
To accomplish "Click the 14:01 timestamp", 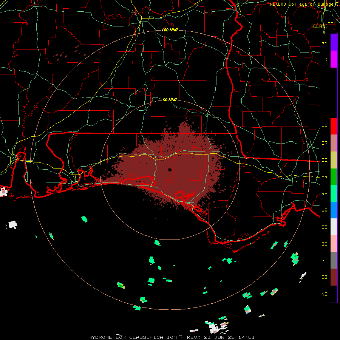I will (246, 337).
